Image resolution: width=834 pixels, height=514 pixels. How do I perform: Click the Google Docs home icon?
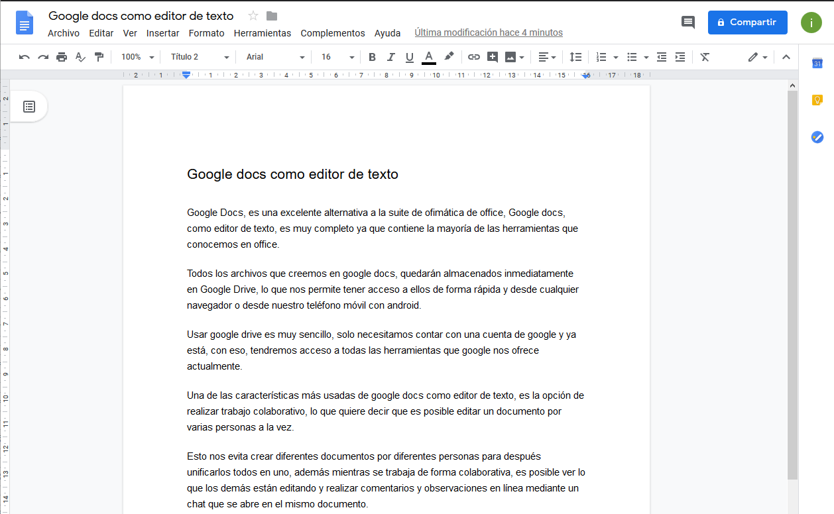tap(25, 23)
